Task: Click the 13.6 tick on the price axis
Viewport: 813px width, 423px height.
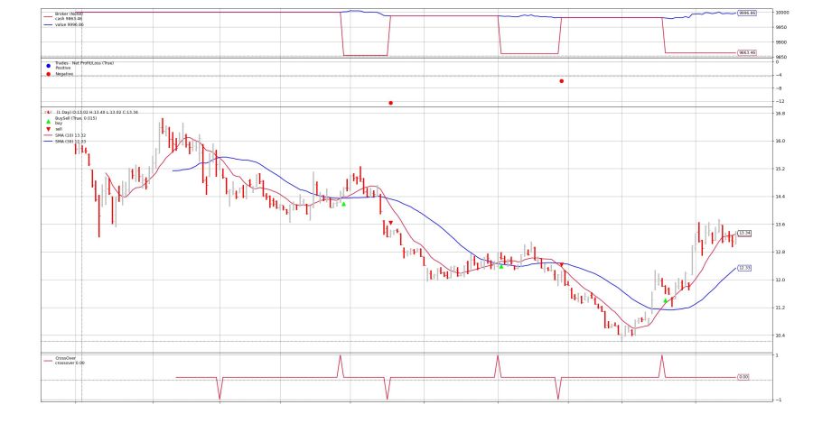Action: [780, 225]
